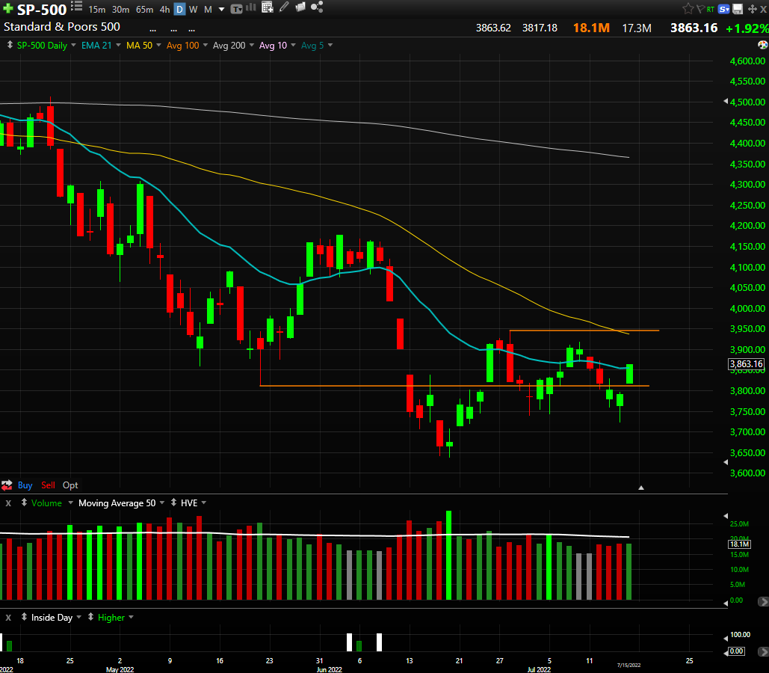Click the triangle by 100.00 in Inside Day pane
Image resolution: width=769 pixels, height=673 pixels.
726,638
